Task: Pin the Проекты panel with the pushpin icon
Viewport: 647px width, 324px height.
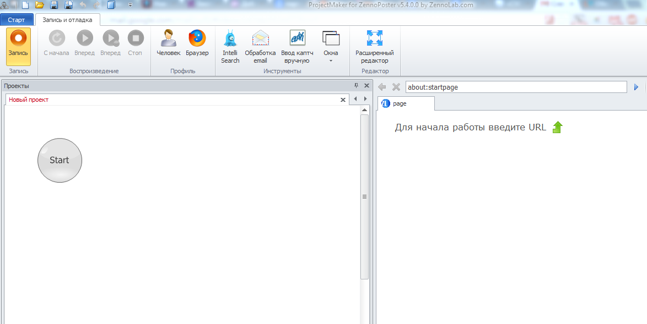Action: click(x=357, y=86)
